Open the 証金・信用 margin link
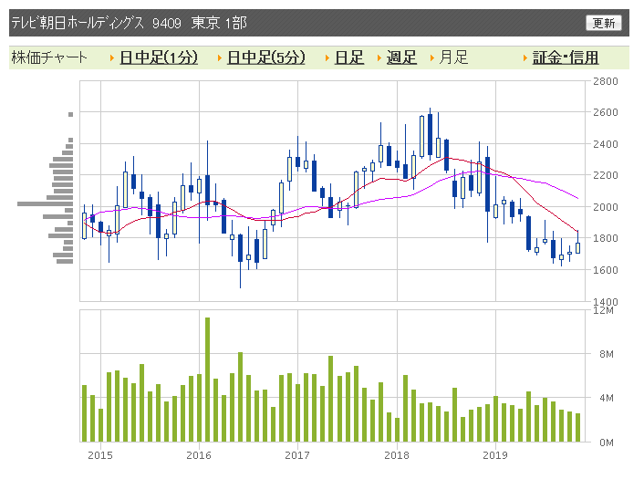The image size is (644, 479). (566, 57)
